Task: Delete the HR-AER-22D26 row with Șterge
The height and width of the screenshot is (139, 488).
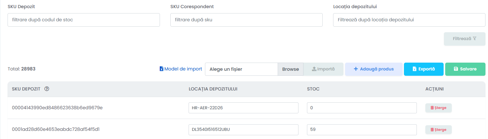Action: [x=439, y=108]
